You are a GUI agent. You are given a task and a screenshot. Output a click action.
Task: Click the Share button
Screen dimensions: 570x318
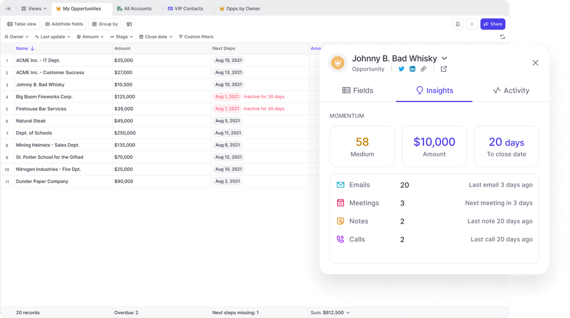pyautogui.click(x=492, y=24)
